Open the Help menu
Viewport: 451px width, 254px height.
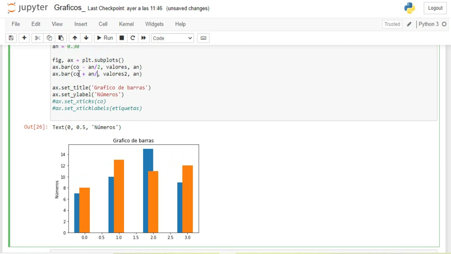(180, 24)
